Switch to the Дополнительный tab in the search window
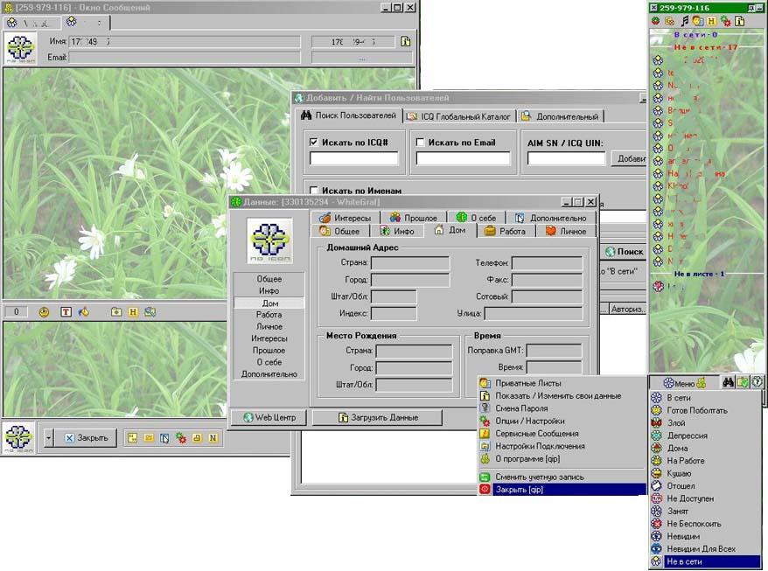Viewport: 768px width, 571px height. click(561, 116)
